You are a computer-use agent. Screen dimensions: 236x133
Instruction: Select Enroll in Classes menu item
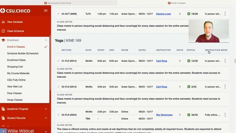click(x=16, y=47)
